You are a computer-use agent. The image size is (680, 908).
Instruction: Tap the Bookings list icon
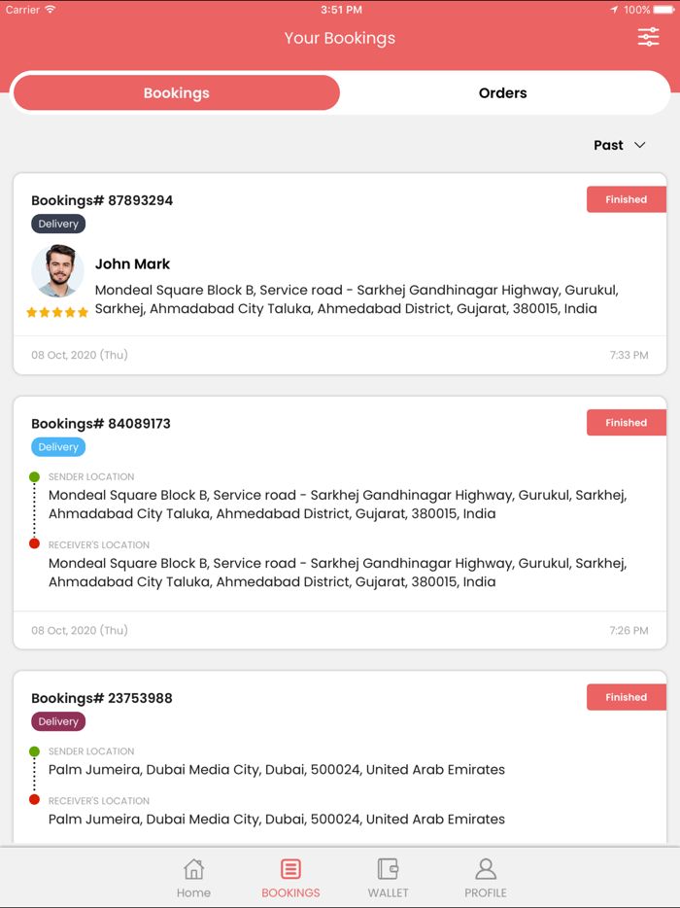pos(290,869)
